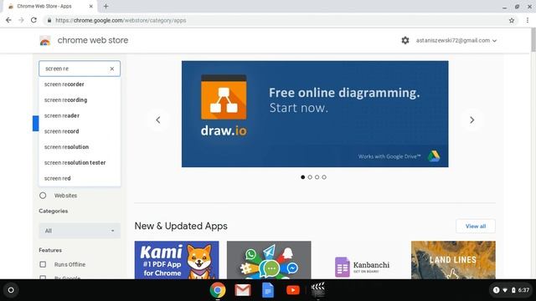Choose 'screen red' suggestion

pyautogui.click(x=80, y=178)
